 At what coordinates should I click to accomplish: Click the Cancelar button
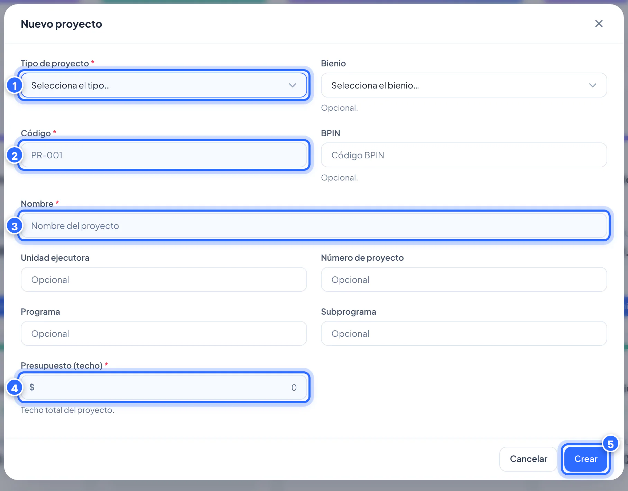528,459
